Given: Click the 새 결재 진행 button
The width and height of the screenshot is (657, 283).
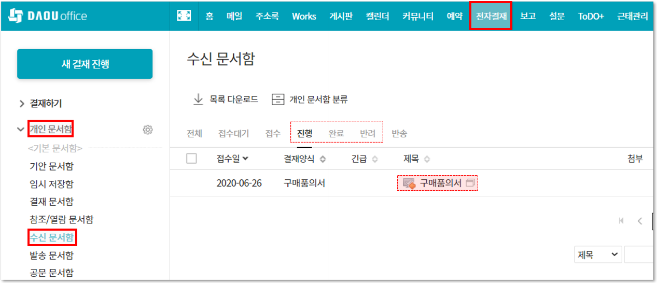Looking at the screenshot, I should tap(85, 64).
